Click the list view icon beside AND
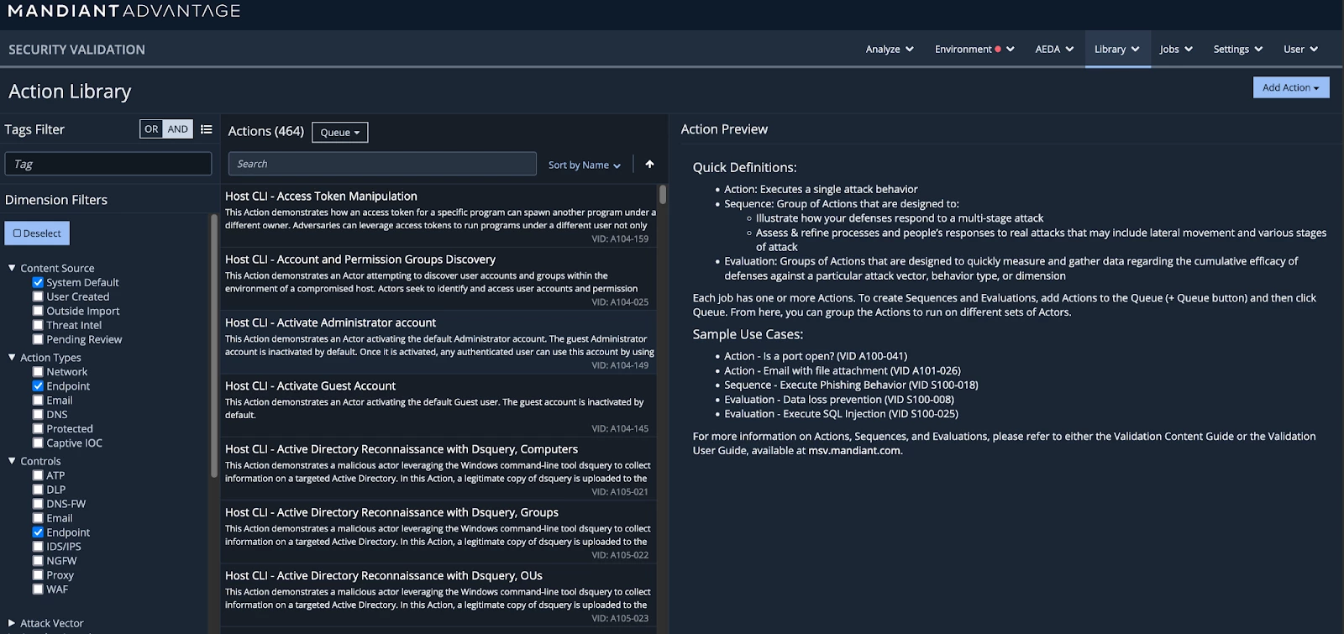 [206, 129]
